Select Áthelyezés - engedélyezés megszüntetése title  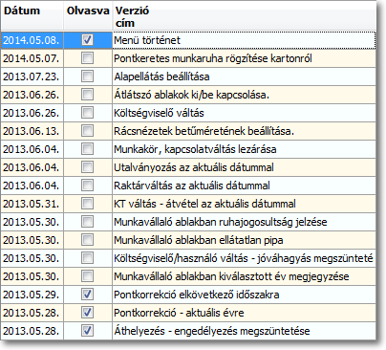(x=244, y=331)
